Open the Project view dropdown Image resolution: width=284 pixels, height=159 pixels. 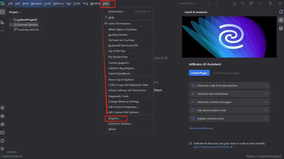(15, 12)
